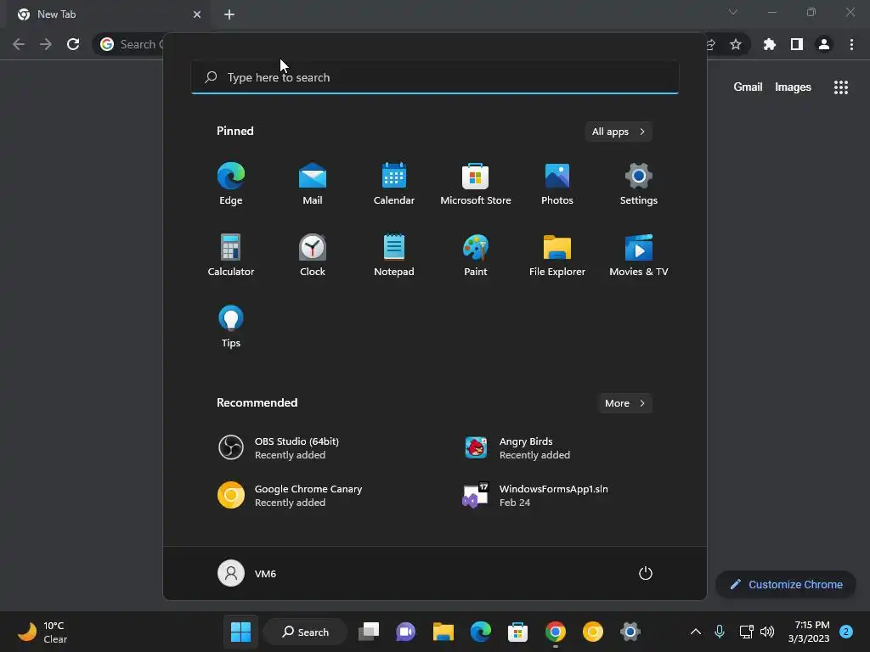Viewport: 870px width, 652px height.
Task: Open volume control in system tray
Action: coord(767,632)
